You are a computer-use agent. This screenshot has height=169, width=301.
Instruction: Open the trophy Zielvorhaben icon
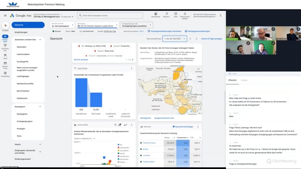click(5, 46)
